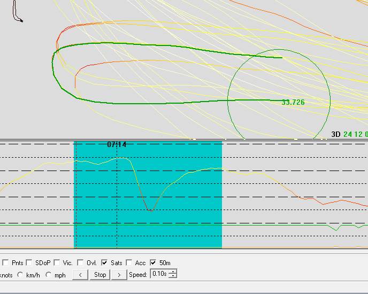Decrease Speed value with down arrow
The height and width of the screenshot is (294, 368).
point(172,276)
